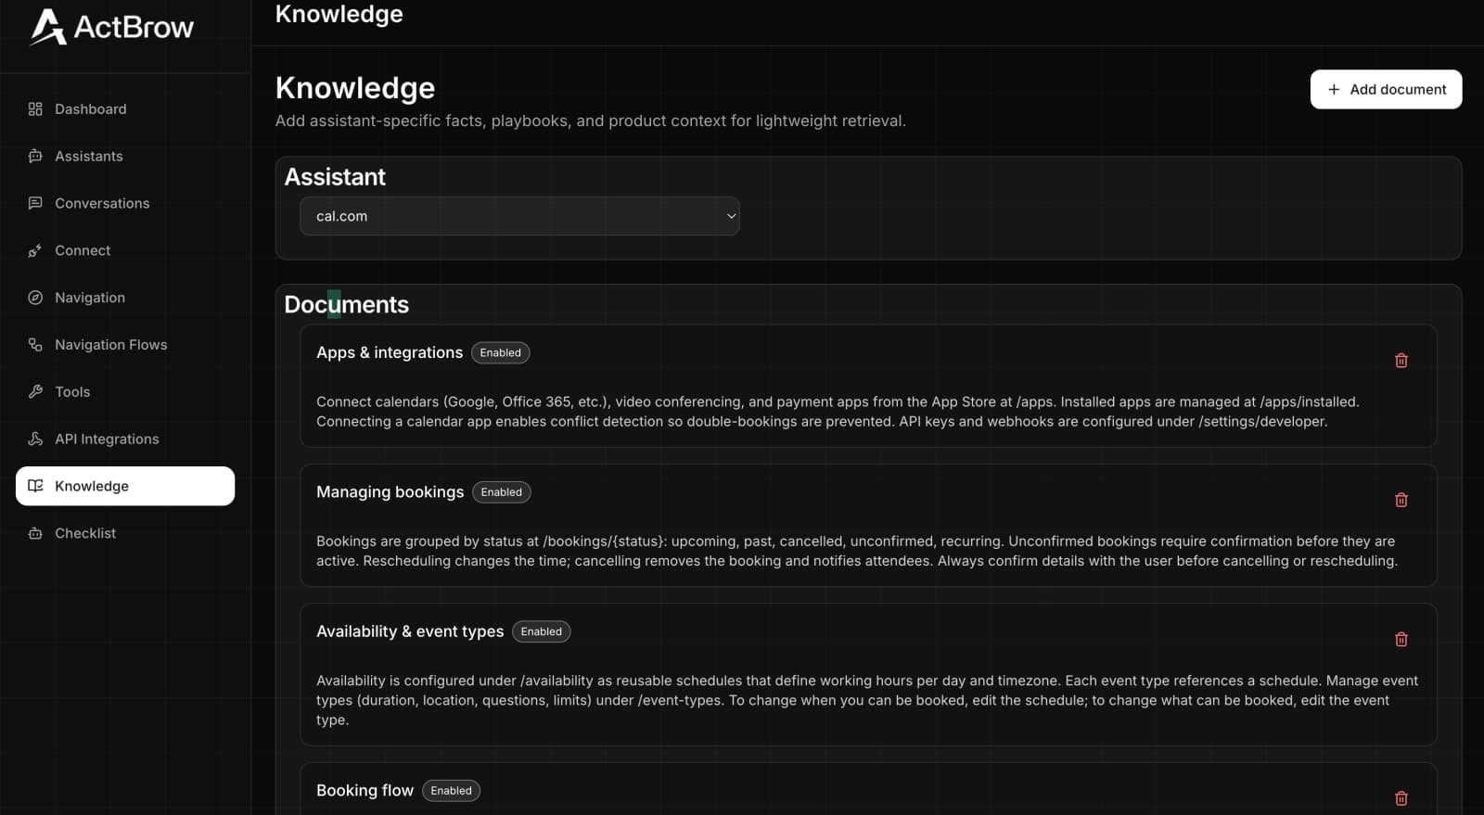Select the Navigation sidebar item
Viewport: 1484px width, 815px height.
pyautogui.click(x=125, y=298)
